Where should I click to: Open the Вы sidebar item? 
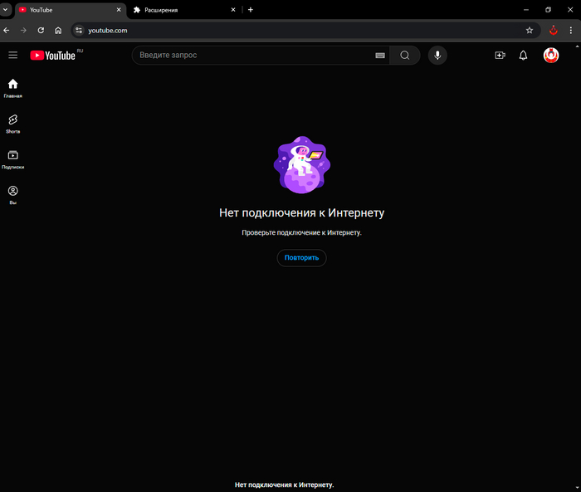13,195
